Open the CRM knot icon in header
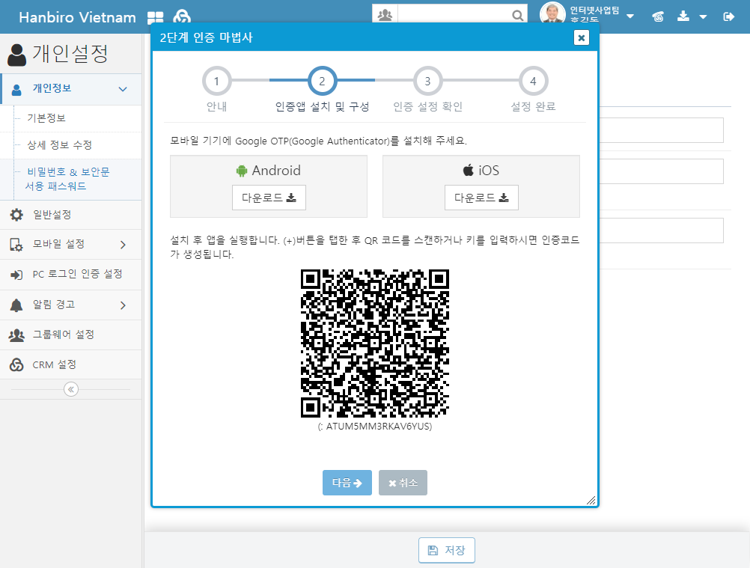This screenshot has width=750, height=568. [182, 18]
